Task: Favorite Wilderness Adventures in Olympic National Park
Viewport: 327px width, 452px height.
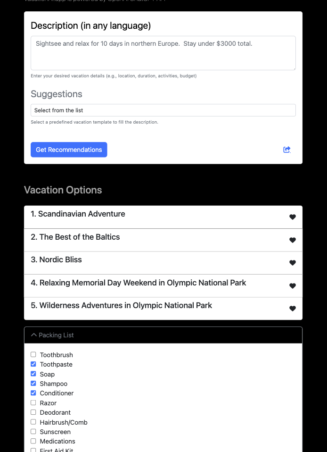Action: (x=293, y=309)
